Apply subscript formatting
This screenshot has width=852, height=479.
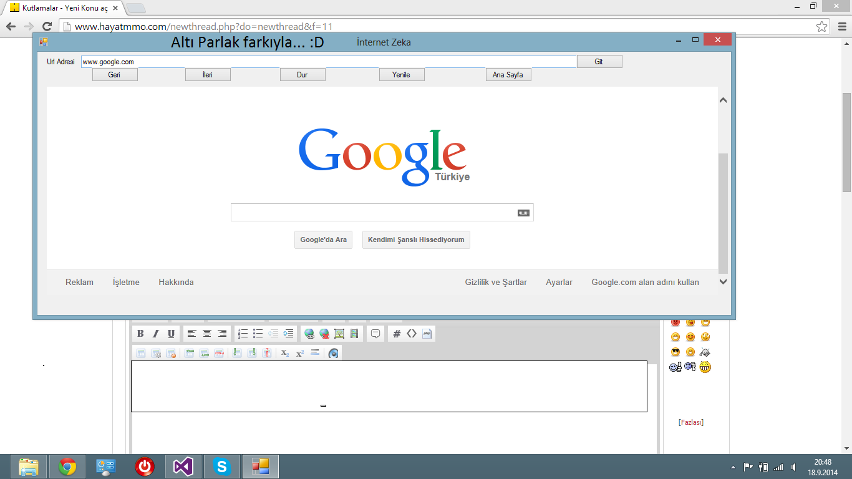(x=285, y=353)
